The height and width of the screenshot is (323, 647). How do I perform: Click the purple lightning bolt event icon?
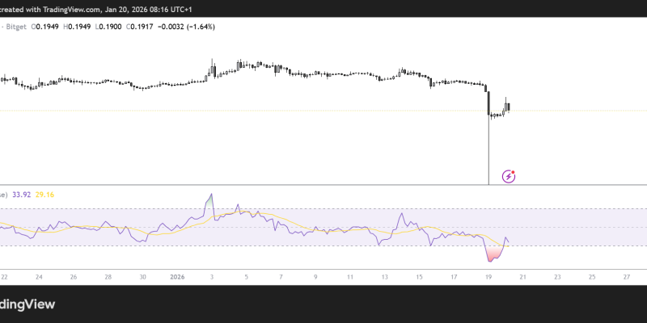[x=510, y=175]
